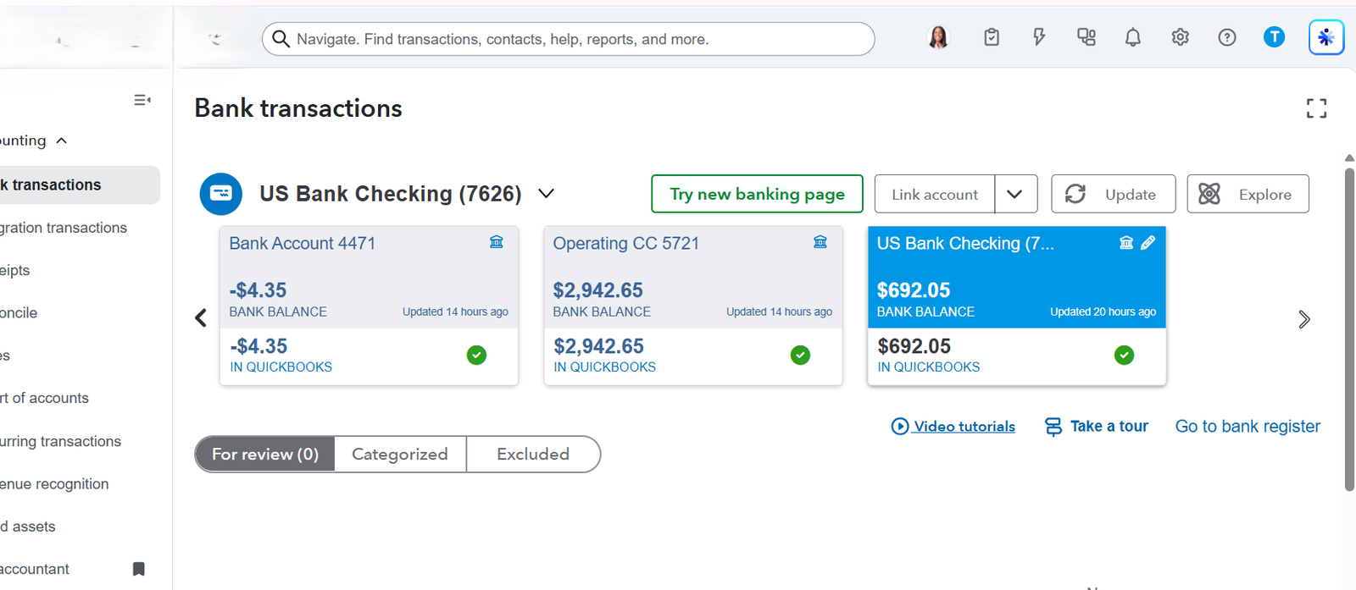Viewport: 1356px width, 590px height.
Task: Click the Navigate search input field
Action: coord(568,39)
